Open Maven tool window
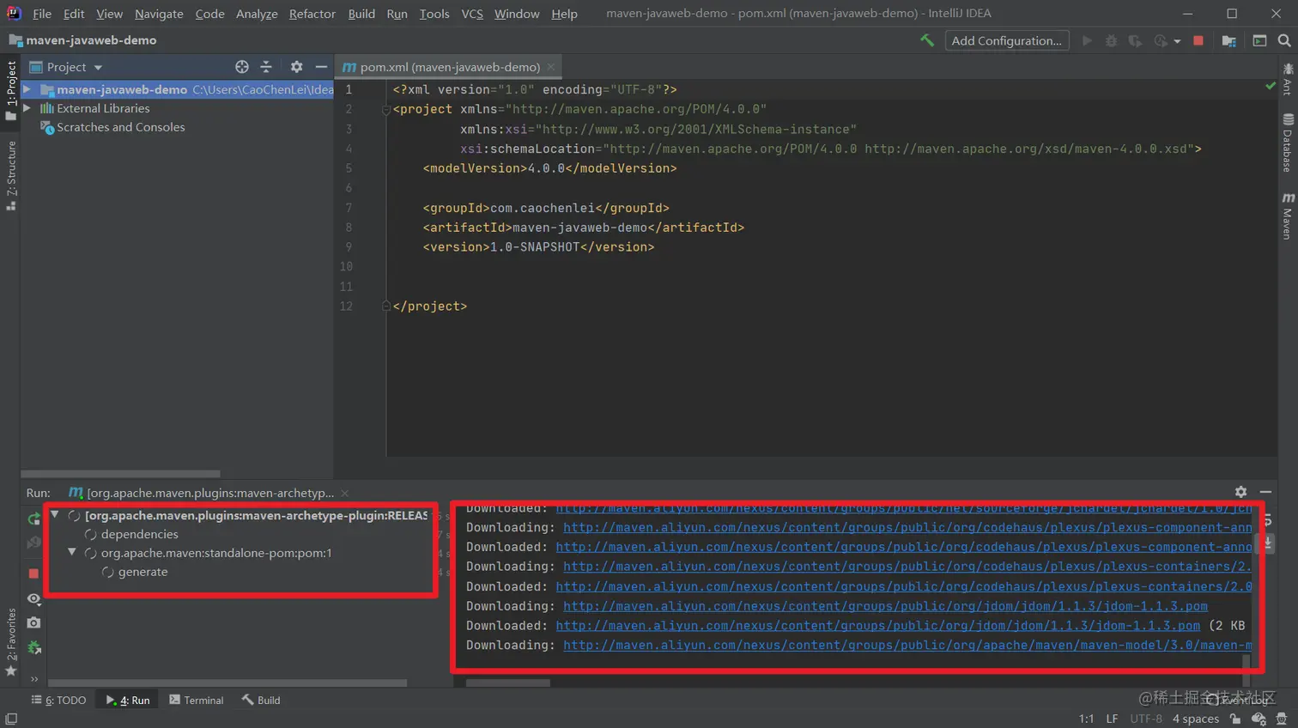Image resolution: width=1298 pixels, height=728 pixels. [1288, 215]
